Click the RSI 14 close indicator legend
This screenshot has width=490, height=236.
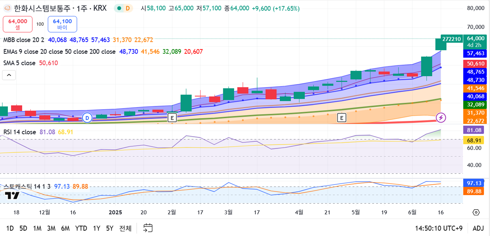coord(20,132)
